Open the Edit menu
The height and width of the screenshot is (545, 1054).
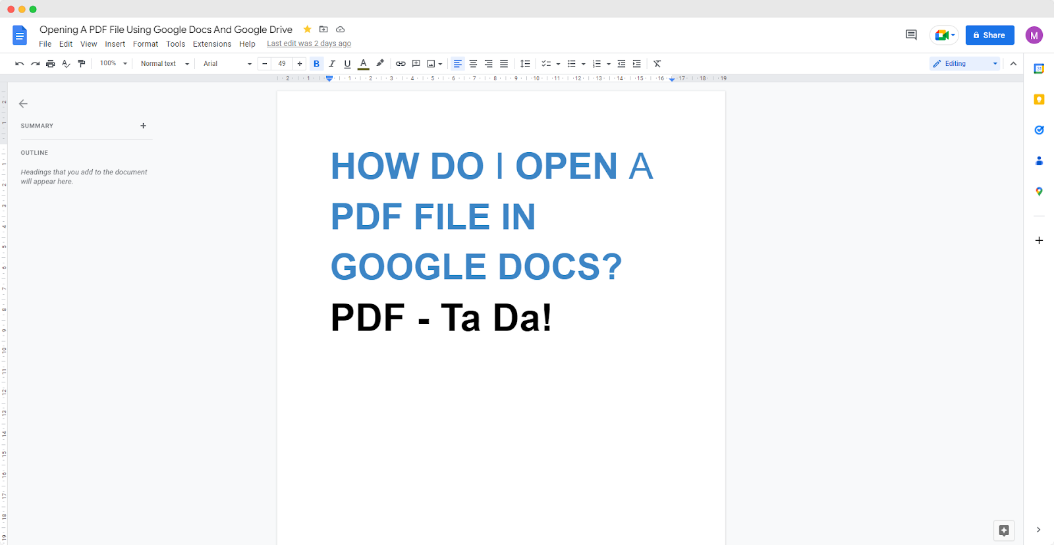(x=66, y=44)
